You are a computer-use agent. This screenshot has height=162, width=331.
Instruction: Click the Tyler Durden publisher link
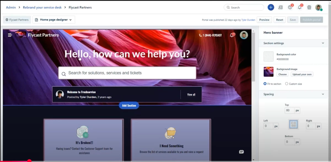(248, 20)
